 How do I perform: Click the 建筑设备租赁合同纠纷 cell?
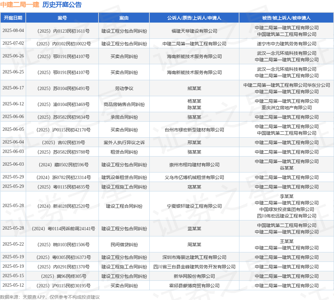(124, 178)
